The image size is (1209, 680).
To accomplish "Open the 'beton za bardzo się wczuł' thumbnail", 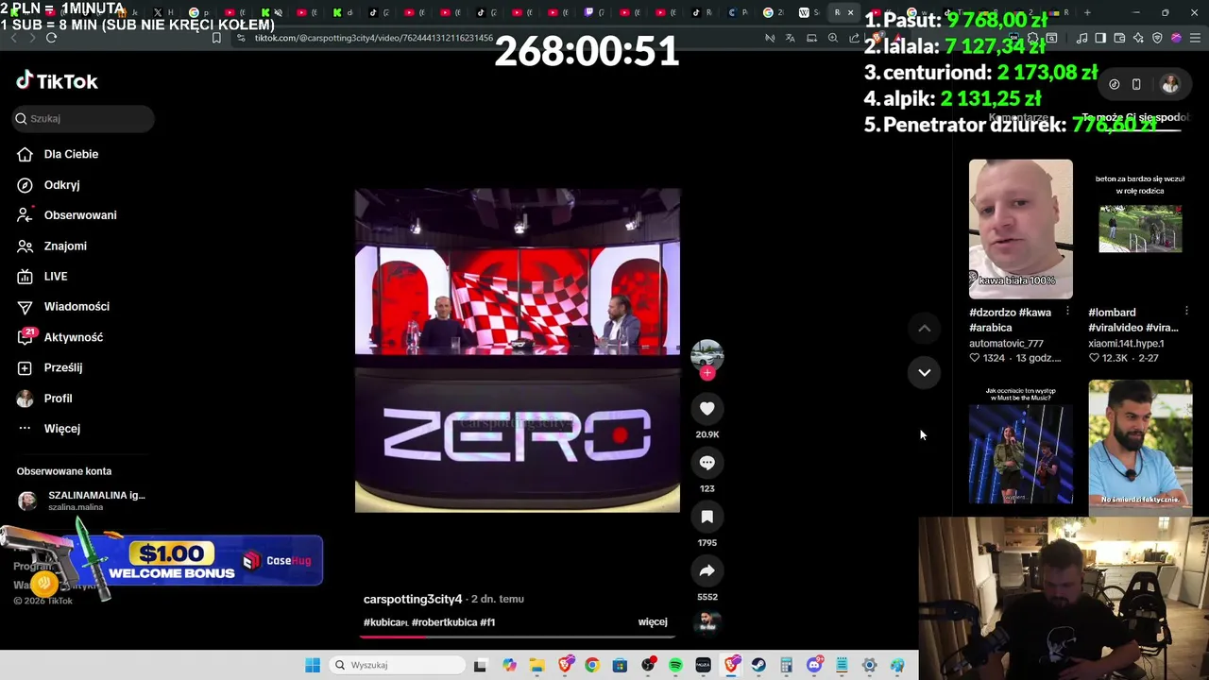I will point(1140,229).
